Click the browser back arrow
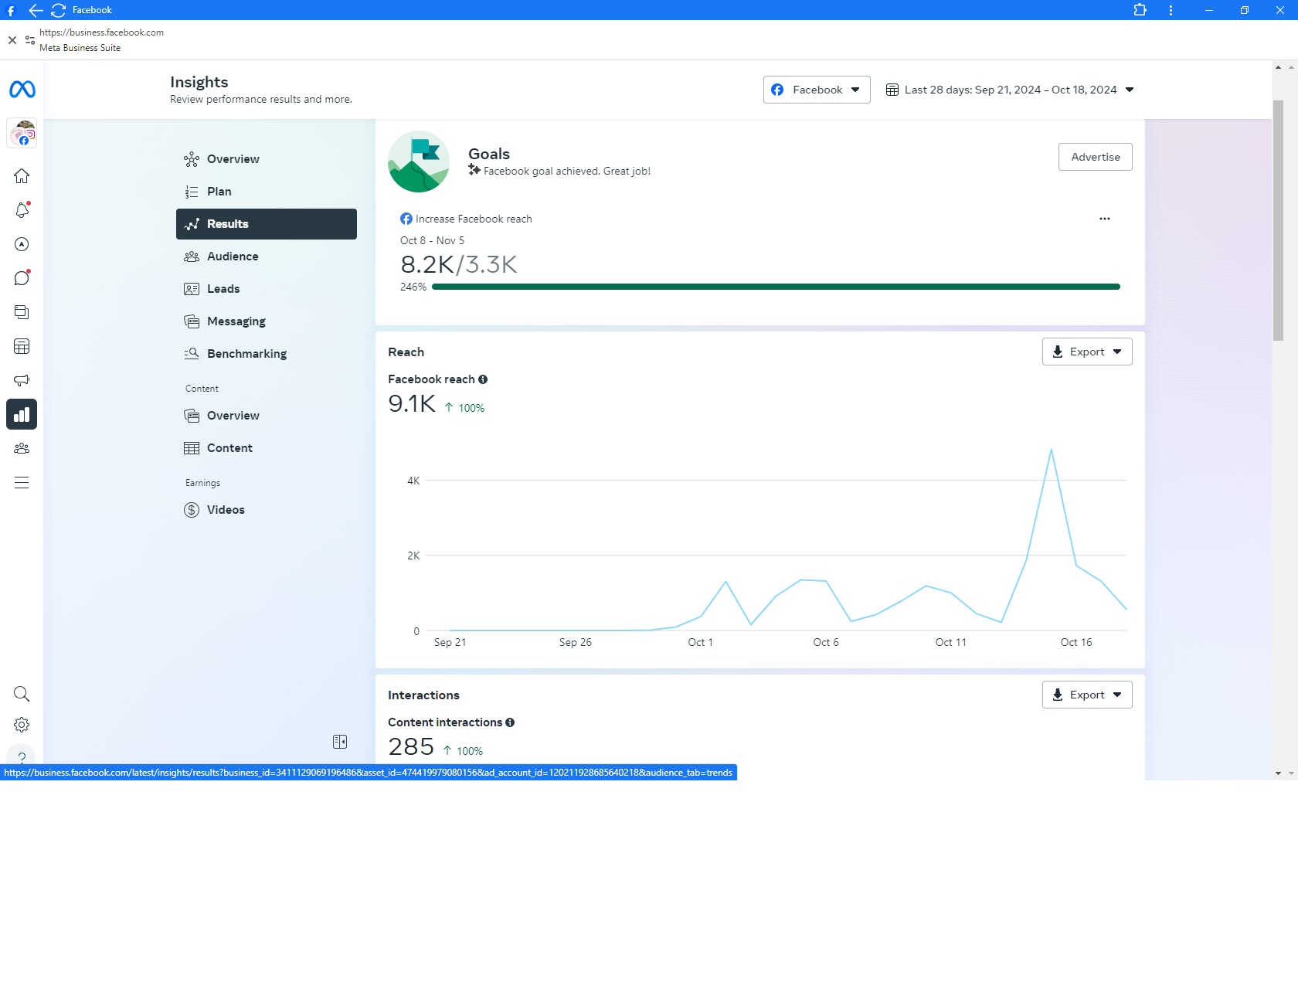 point(36,10)
